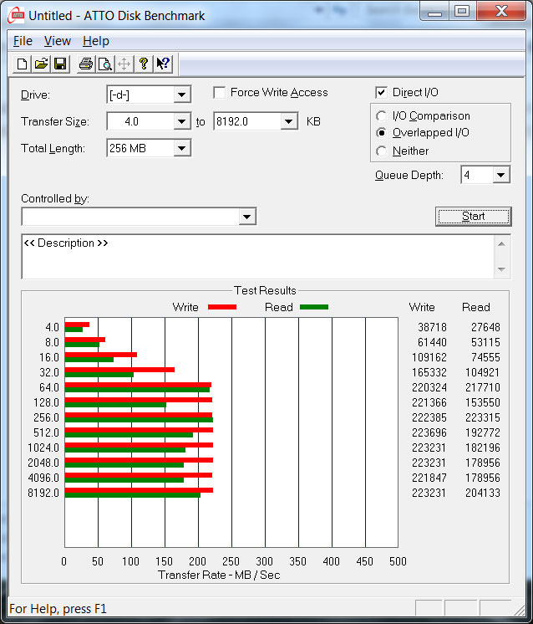Open the Queue Depth dropdown
This screenshot has height=624, width=533.
point(500,175)
